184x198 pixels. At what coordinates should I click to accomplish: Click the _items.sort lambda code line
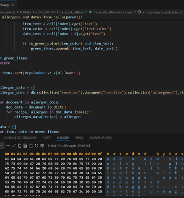point(40,73)
